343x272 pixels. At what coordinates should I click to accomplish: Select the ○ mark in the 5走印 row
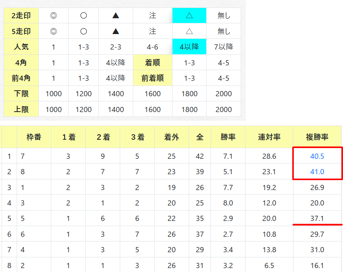coord(84,31)
